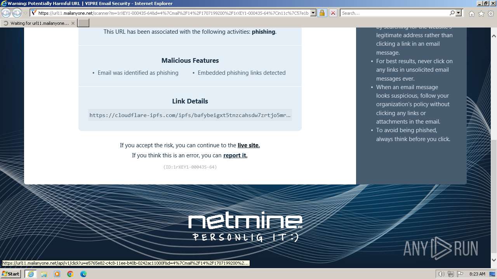Open the Tools gear icon
This screenshot has height=279, width=497.
click(491, 14)
